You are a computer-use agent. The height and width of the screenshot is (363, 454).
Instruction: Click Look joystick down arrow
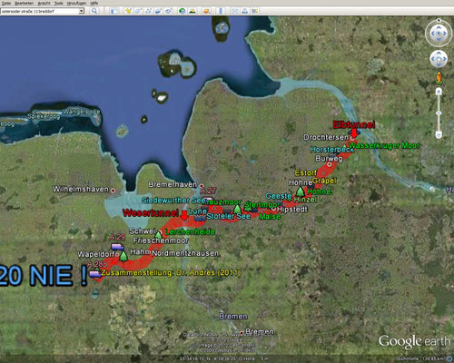click(439, 39)
